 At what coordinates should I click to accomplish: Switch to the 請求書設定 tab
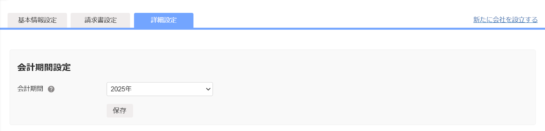[100, 20]
